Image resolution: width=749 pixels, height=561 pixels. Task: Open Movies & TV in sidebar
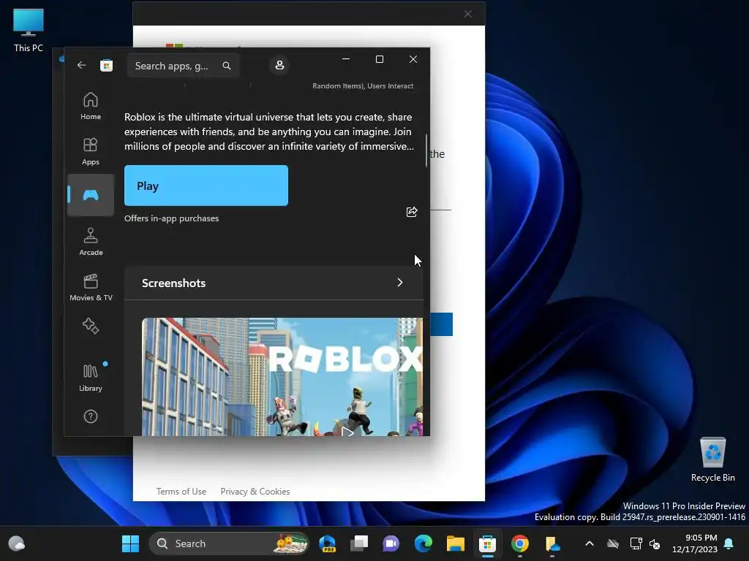click(x=91, y=287)
